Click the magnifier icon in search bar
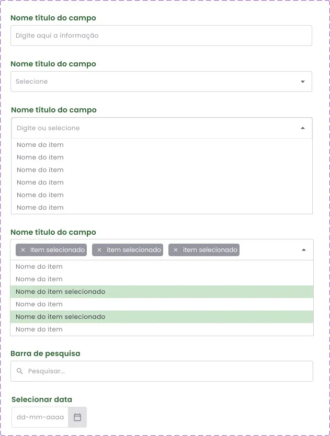Viewport: 330px width, 436px height. click(x=19, y=371)
